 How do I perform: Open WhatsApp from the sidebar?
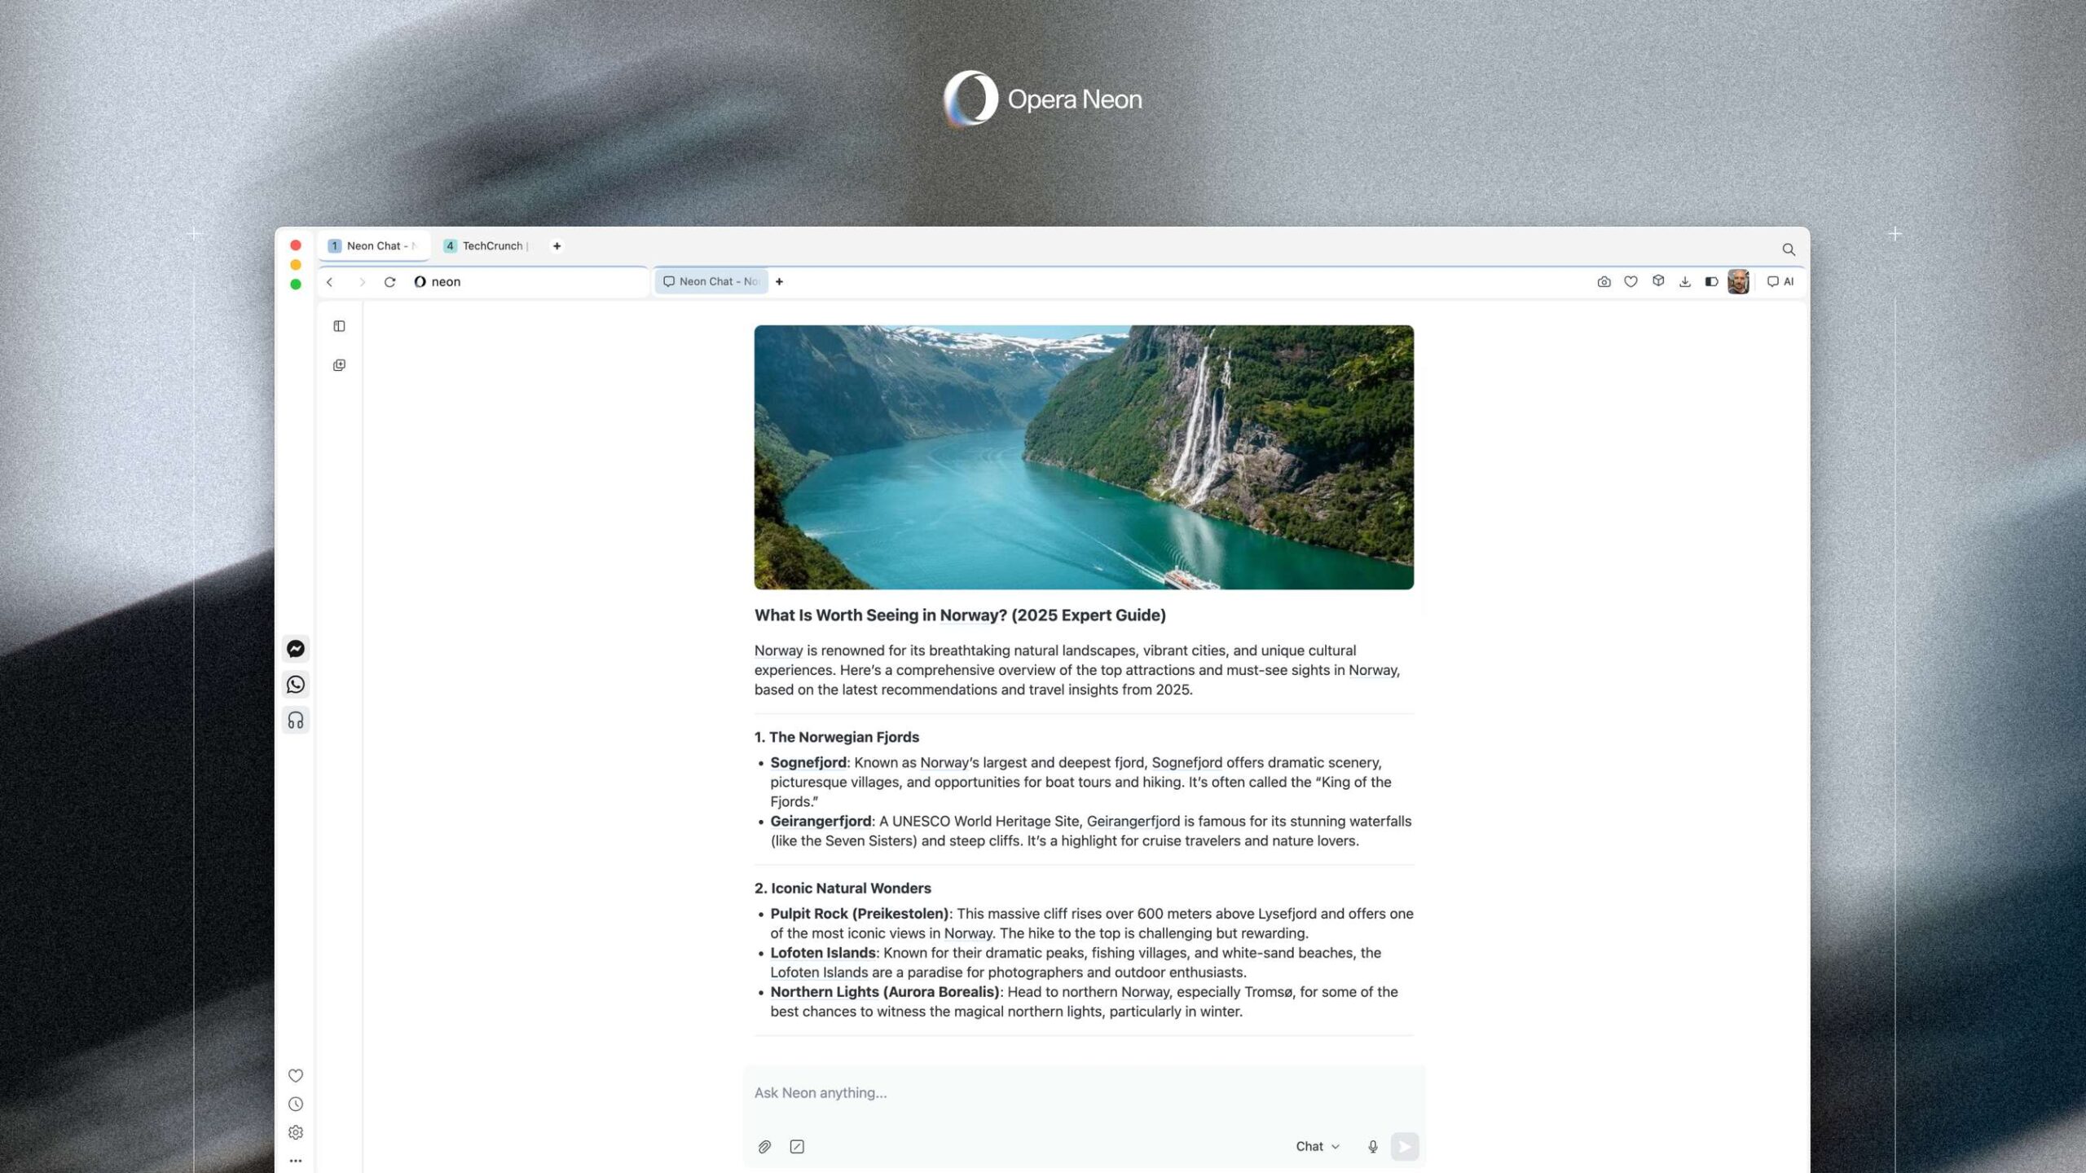coord(296,685)
